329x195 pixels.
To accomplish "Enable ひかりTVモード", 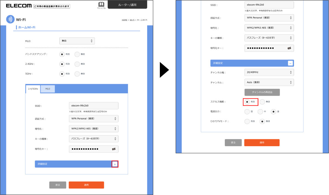I will [247, 121].
